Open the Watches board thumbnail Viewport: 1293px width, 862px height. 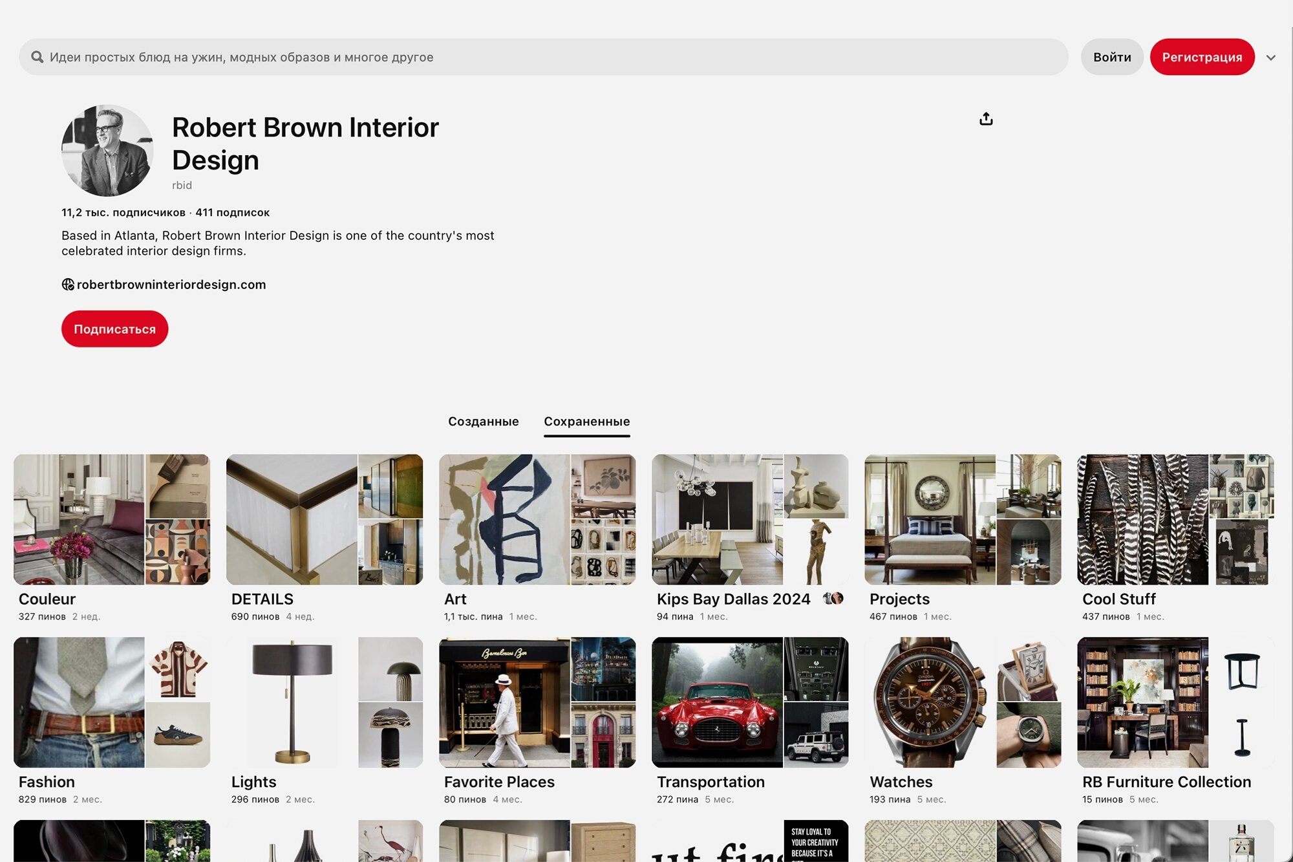[x=962, y=702]
